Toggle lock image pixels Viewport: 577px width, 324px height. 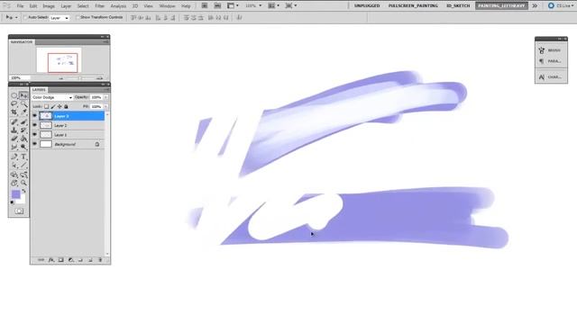pyautogui.click(x=53, y=106)
